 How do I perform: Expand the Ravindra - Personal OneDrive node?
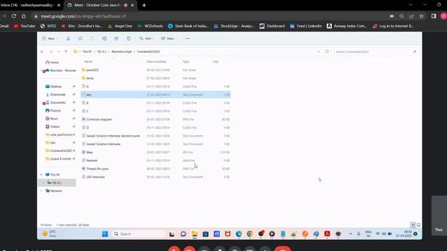(x=41, y=70)
